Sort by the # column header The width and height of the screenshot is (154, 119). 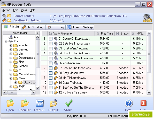44,33
